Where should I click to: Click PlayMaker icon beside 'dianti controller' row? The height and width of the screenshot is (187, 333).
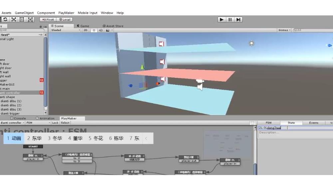[x=42, y=93]
